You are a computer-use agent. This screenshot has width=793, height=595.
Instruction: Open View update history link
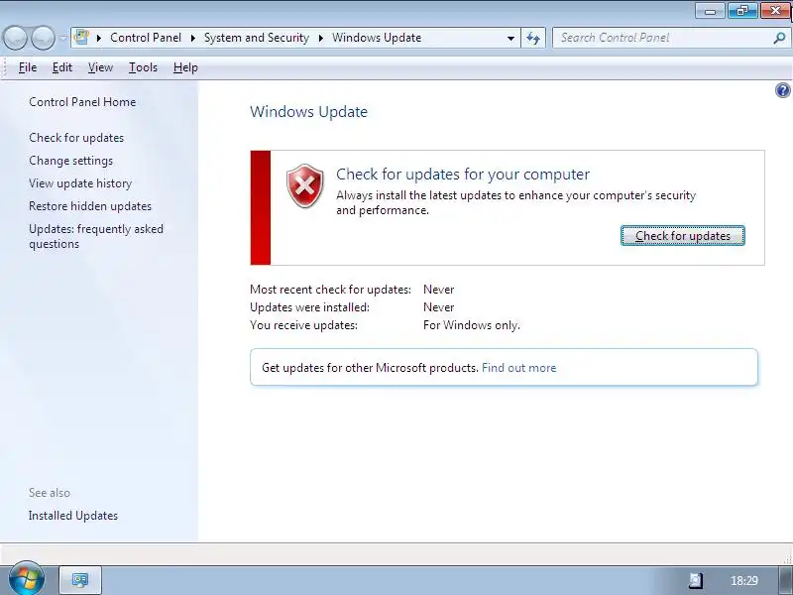click(x=80, y=183)
